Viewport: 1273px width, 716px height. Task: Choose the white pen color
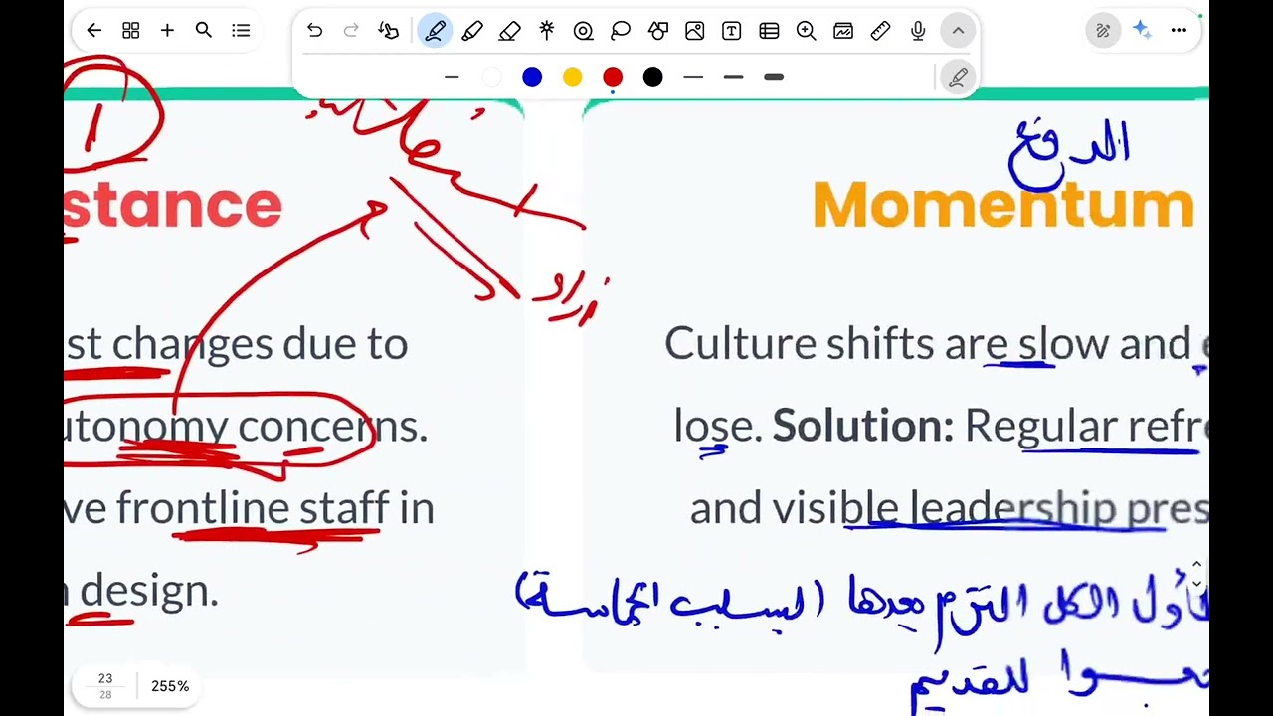(x=491, y=77)
